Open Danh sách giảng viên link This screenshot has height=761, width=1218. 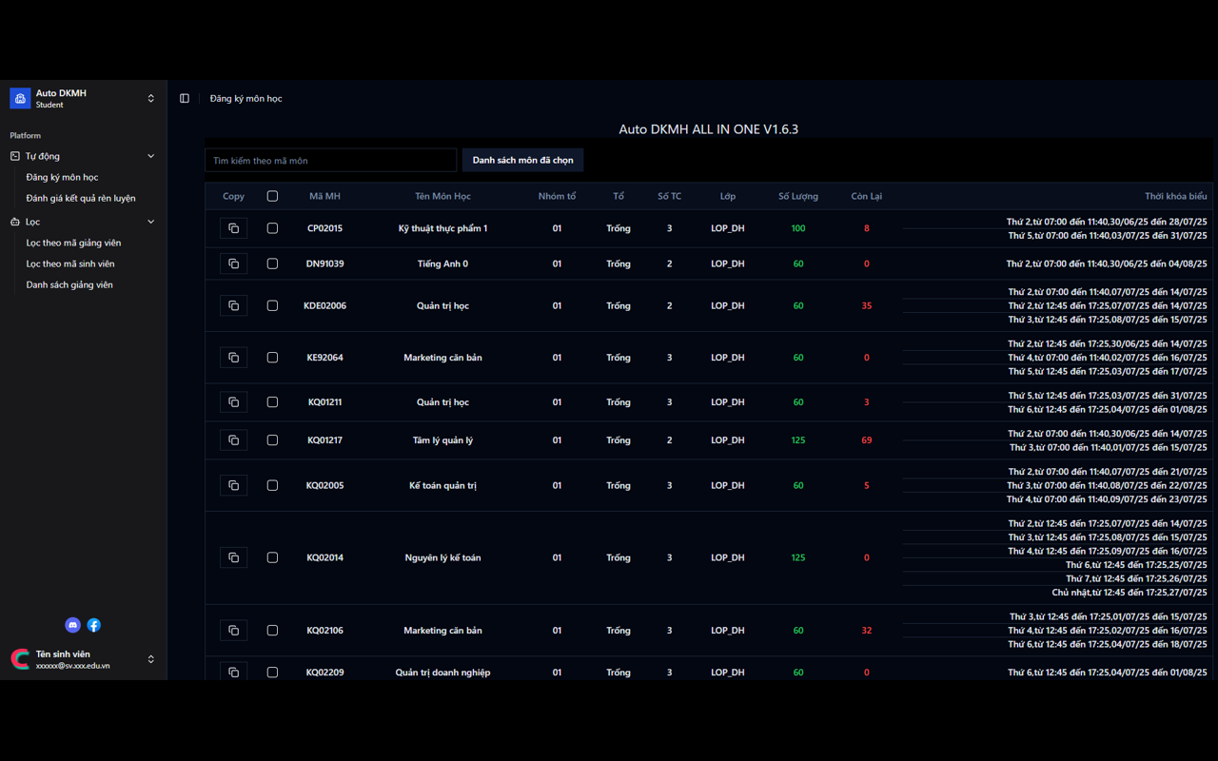pyautogui.click(x=69, y=284)
